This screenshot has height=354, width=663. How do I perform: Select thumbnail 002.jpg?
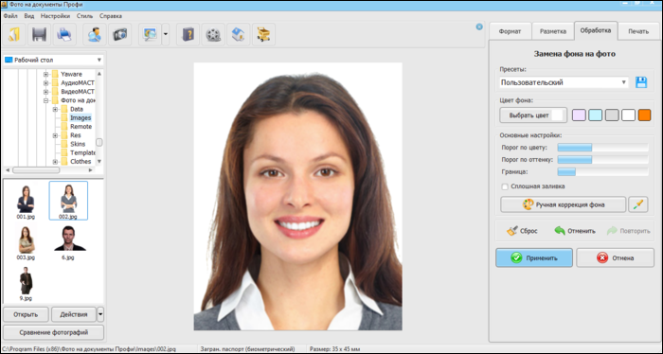68,201
